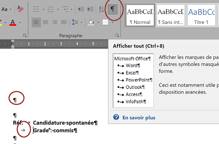Place cursor in Candidature spontanée text
The height and width of the screenshot is (144, 219).
[64, 123]
